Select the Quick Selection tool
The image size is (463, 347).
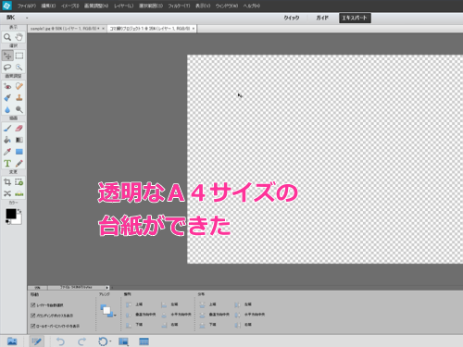click(19, 68)
